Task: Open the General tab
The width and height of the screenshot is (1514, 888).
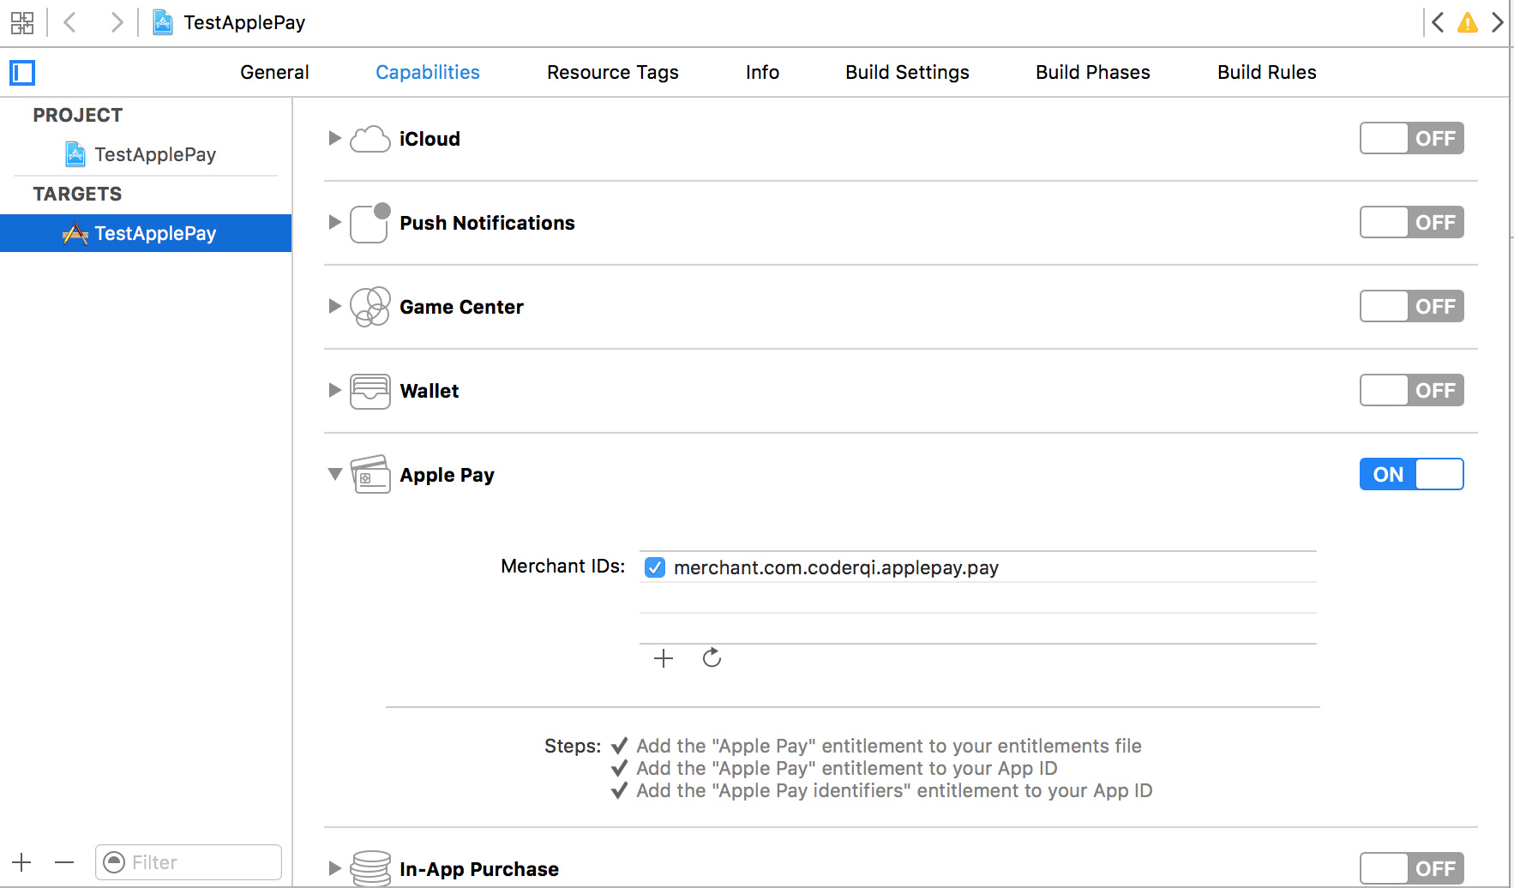Action: 274,73
